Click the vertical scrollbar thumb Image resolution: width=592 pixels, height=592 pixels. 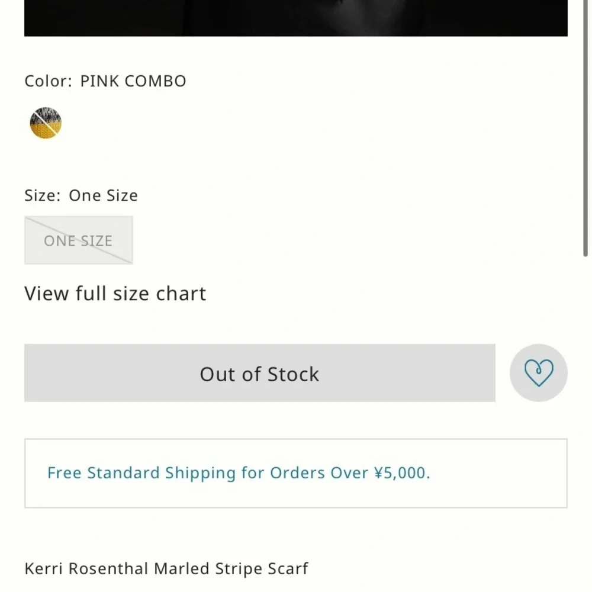585,128
